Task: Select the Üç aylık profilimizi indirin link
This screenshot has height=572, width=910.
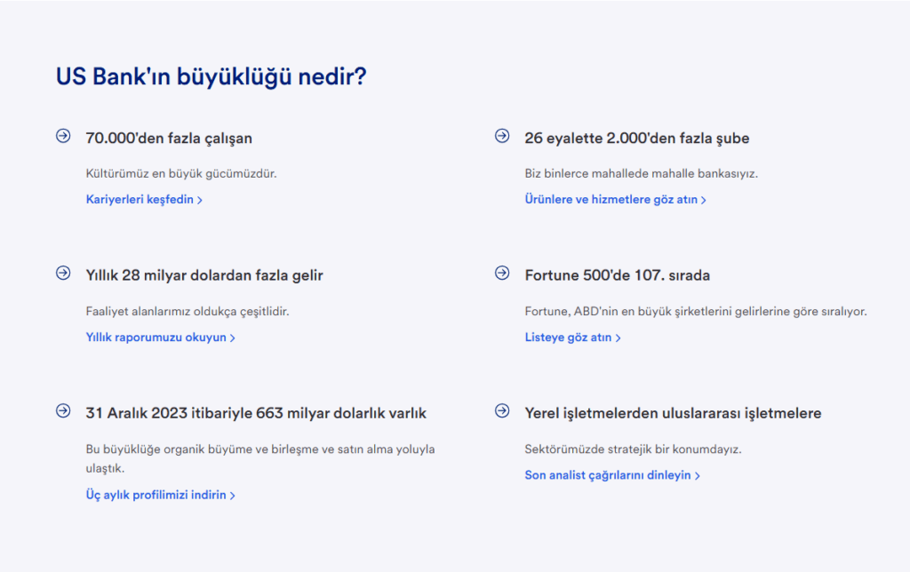Action: [x=160, y=495]
